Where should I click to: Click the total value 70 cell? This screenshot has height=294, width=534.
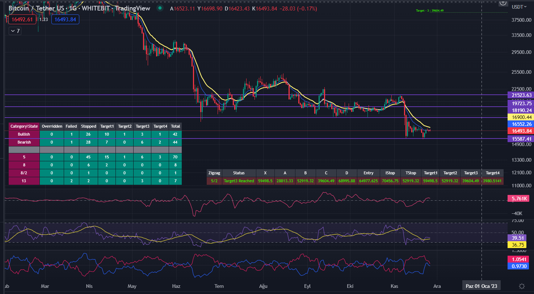tap(175, 157)
